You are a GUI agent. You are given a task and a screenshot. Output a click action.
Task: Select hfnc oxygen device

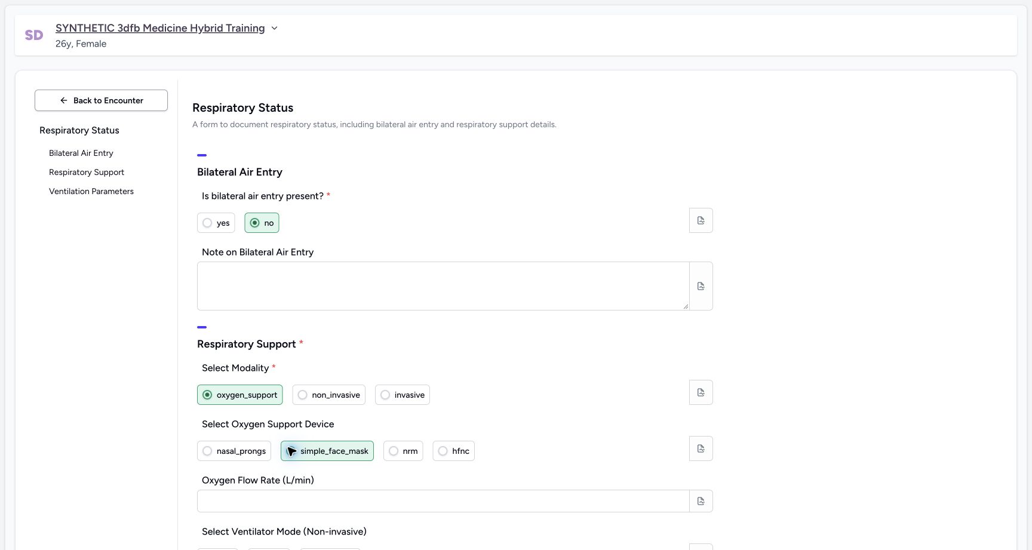454,451
